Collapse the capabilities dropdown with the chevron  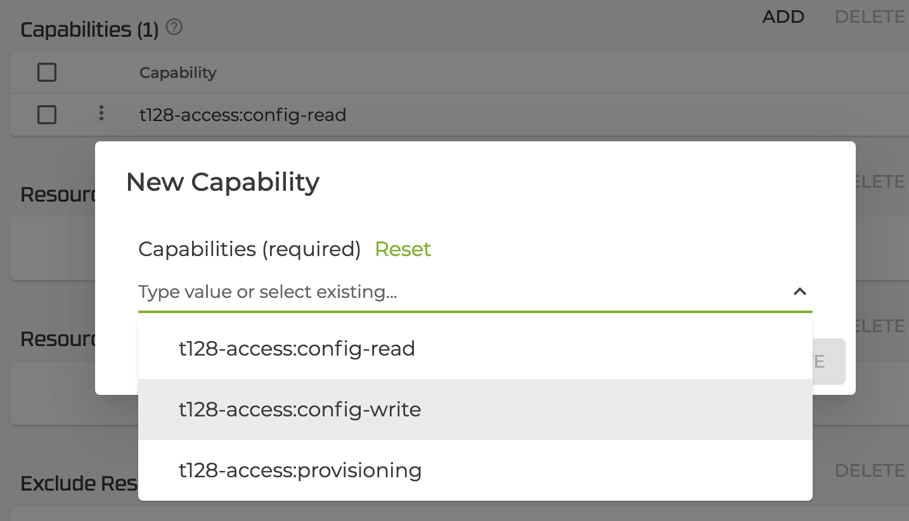(x=800, y=292)
